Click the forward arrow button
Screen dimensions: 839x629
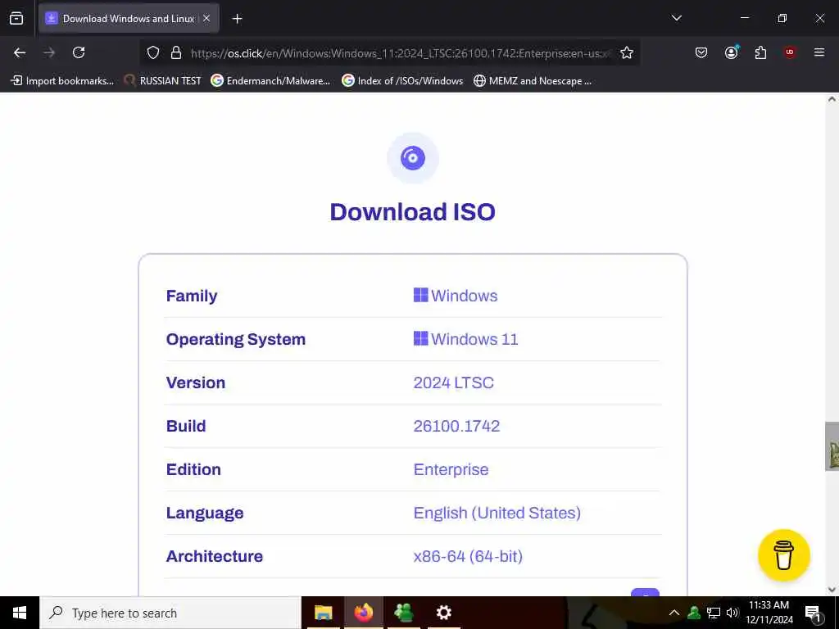click(x=49, y=52)
